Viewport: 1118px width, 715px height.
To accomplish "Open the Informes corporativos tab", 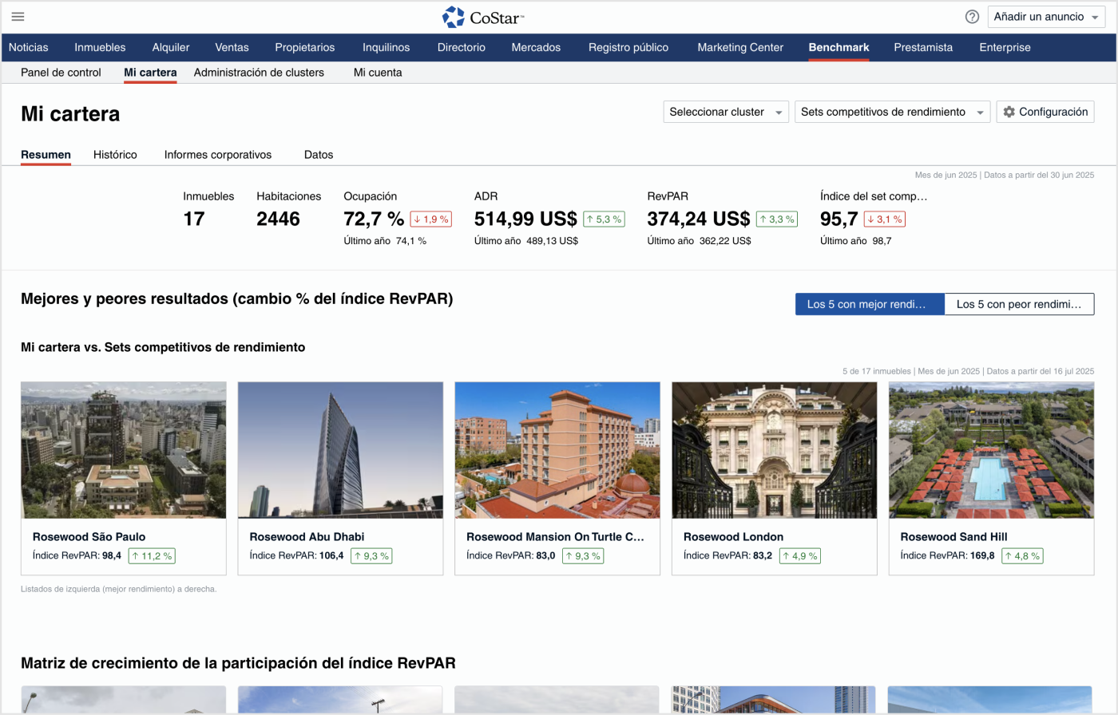I will pos(218,155).
